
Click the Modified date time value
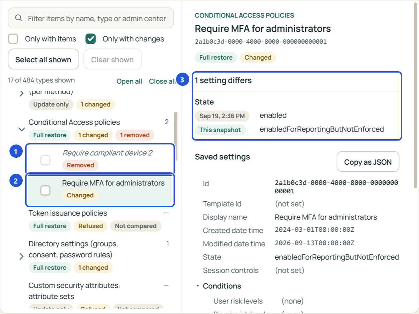315,243
